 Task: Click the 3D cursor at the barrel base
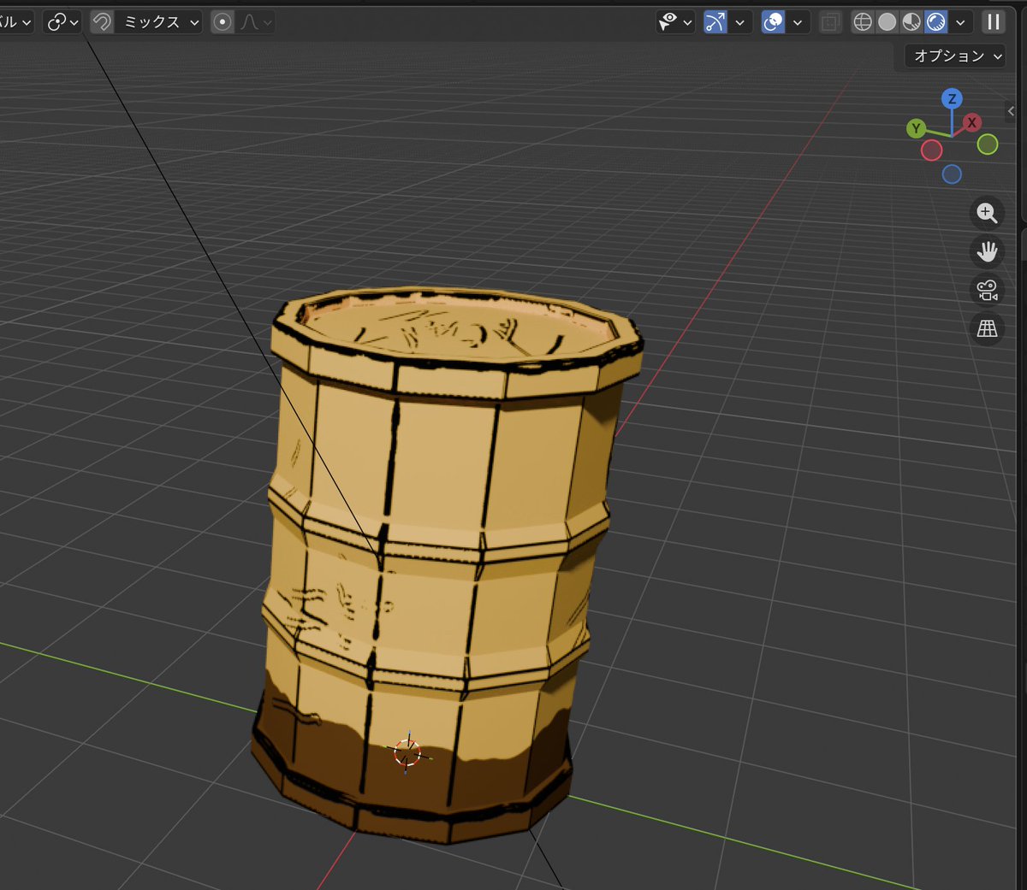pos(407,752)
